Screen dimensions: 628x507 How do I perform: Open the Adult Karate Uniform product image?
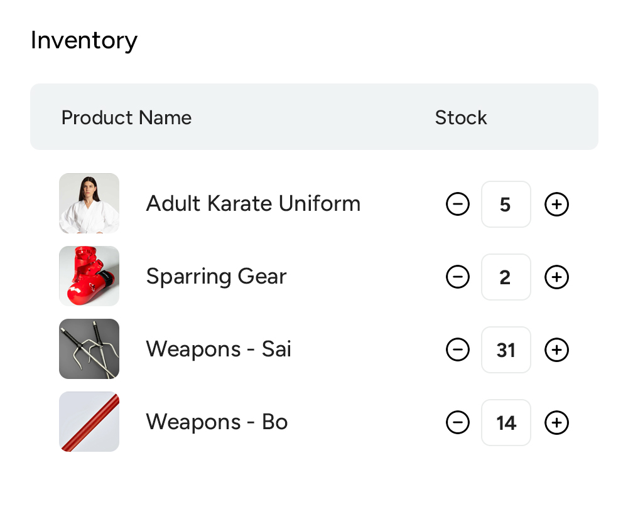coord(89,203)
